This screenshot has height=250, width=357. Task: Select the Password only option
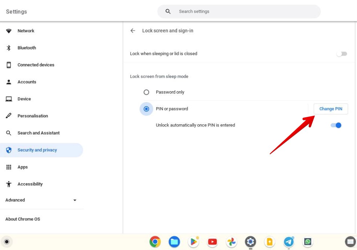click(146, 92)
